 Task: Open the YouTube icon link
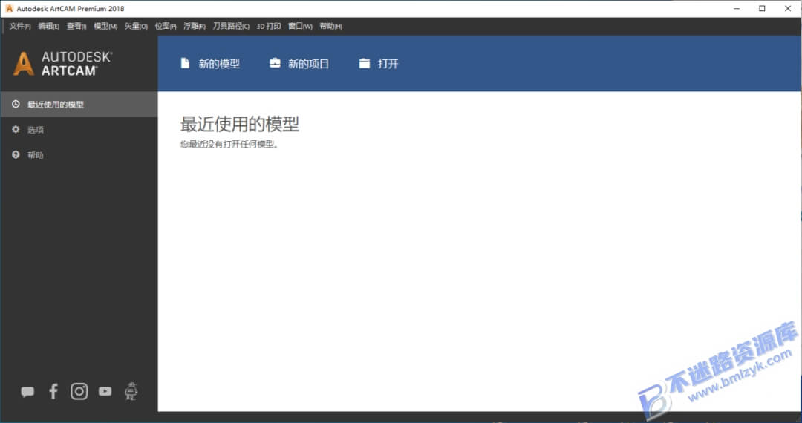tap(105, 391)
